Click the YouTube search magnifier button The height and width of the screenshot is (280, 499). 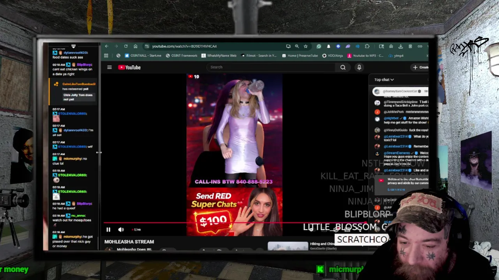coord(343,67)
